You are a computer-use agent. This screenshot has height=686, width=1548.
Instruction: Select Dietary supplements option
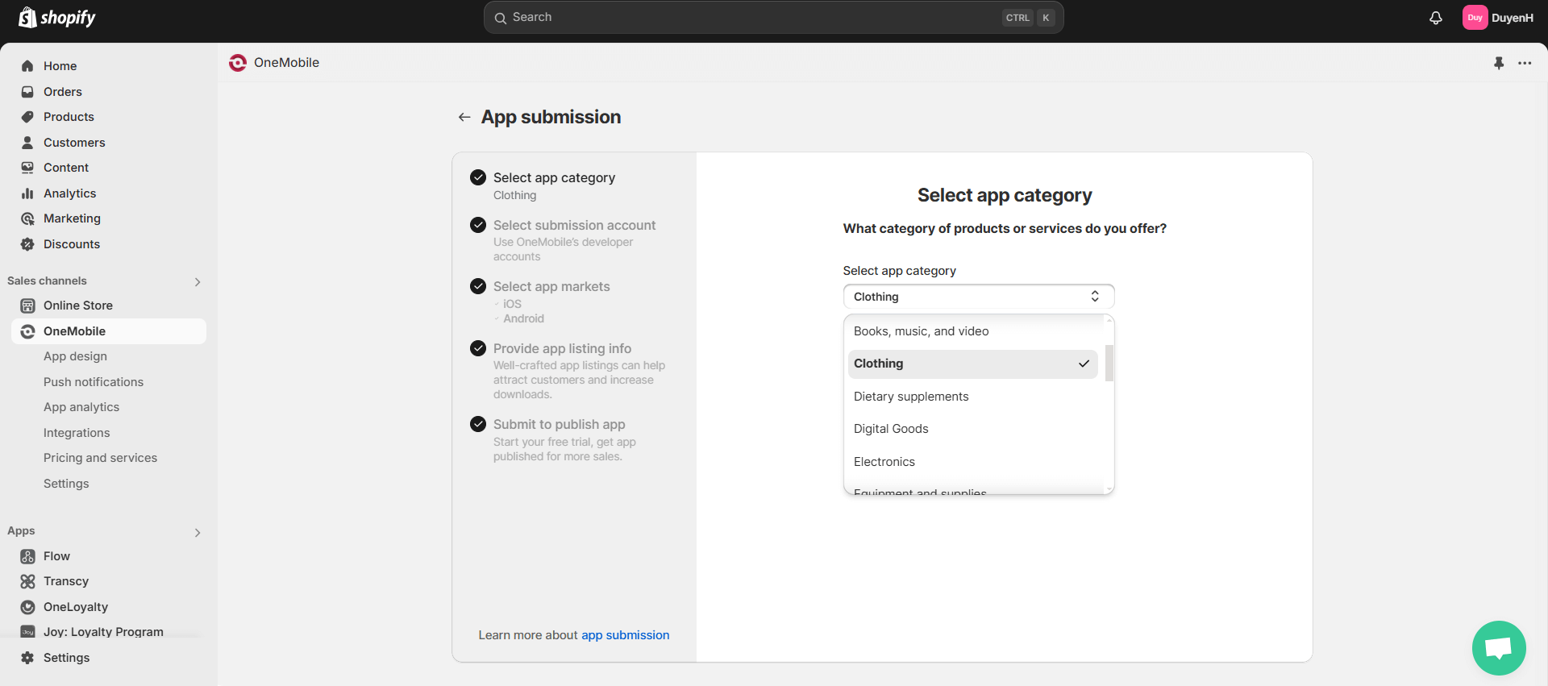973,397
